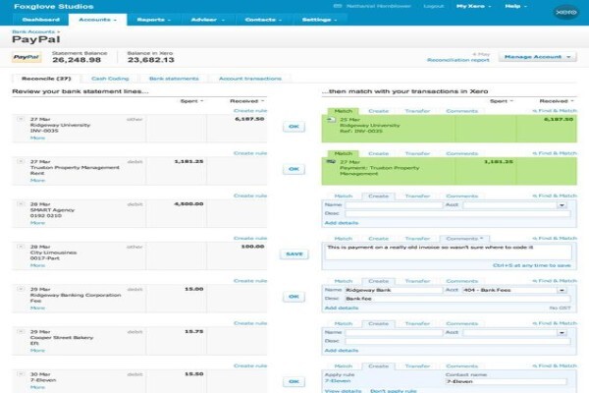Open the Help menu
This screenshot has height=393, width=589.
[x=515, y=6]
